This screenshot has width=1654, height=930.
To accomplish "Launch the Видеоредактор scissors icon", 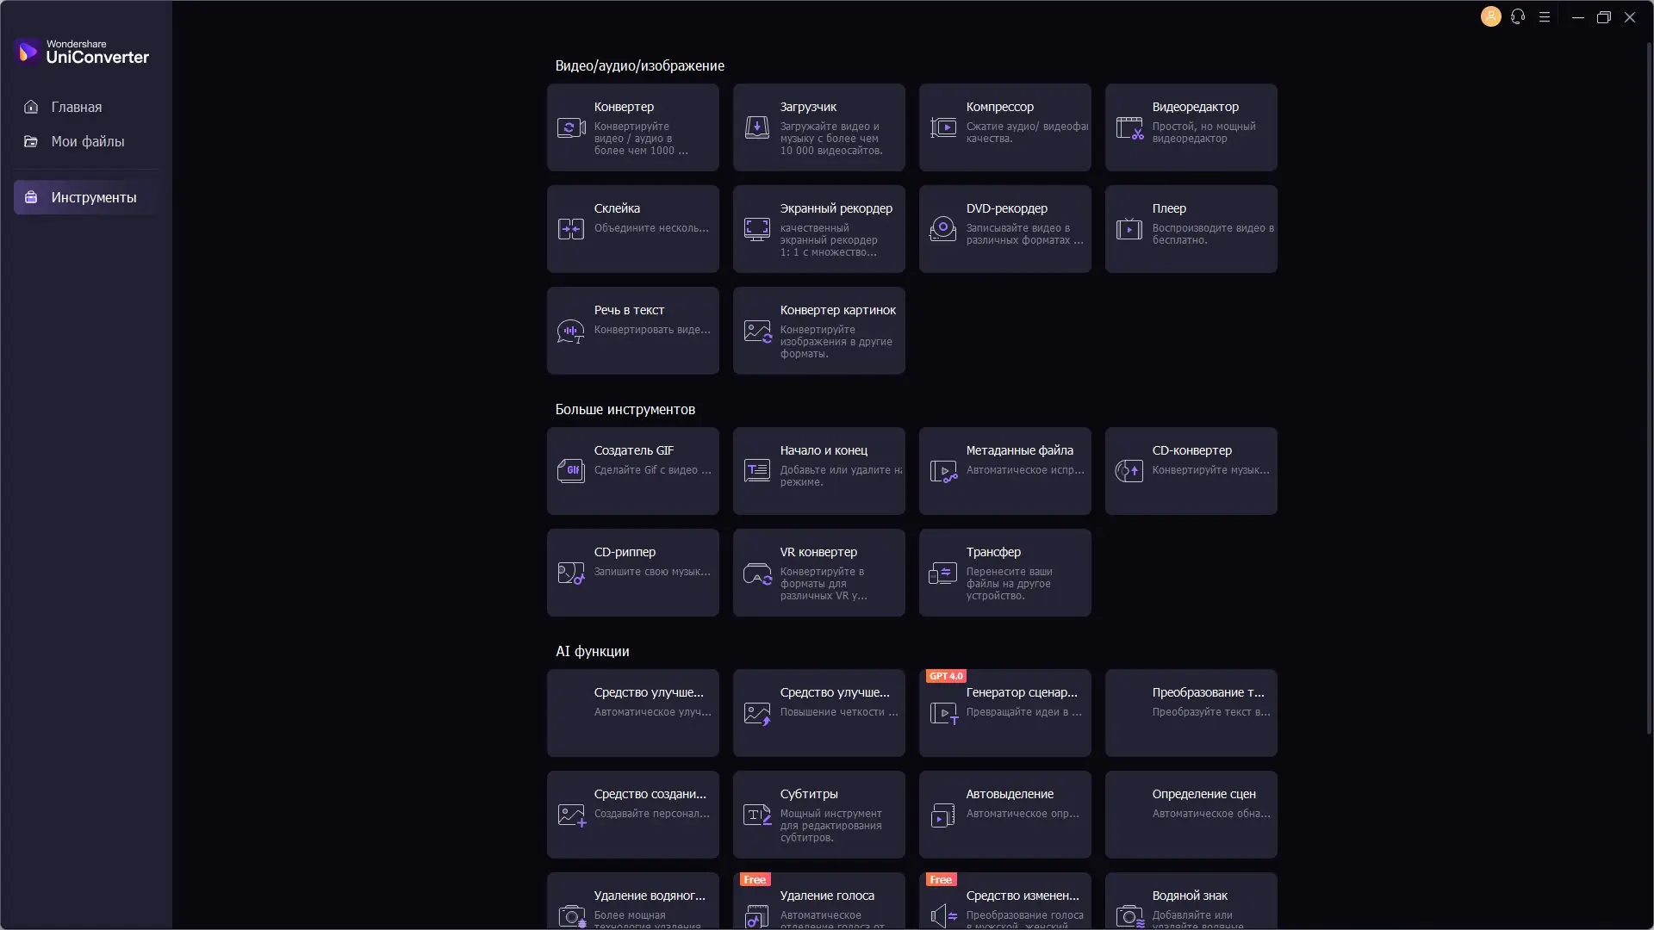I will click(1129, 128).
